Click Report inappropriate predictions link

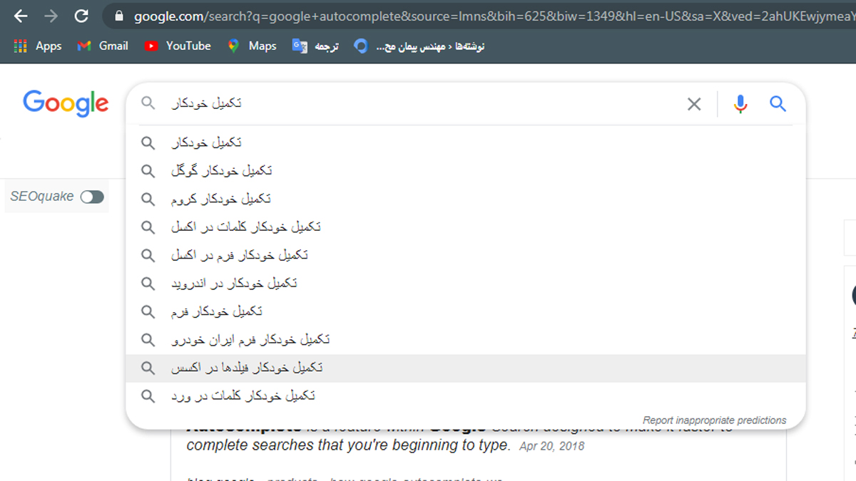[714, 420]
